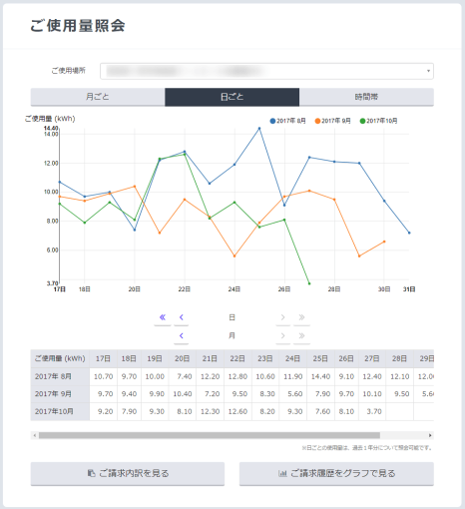Click the day first-page double left arrow

(163, 317)
